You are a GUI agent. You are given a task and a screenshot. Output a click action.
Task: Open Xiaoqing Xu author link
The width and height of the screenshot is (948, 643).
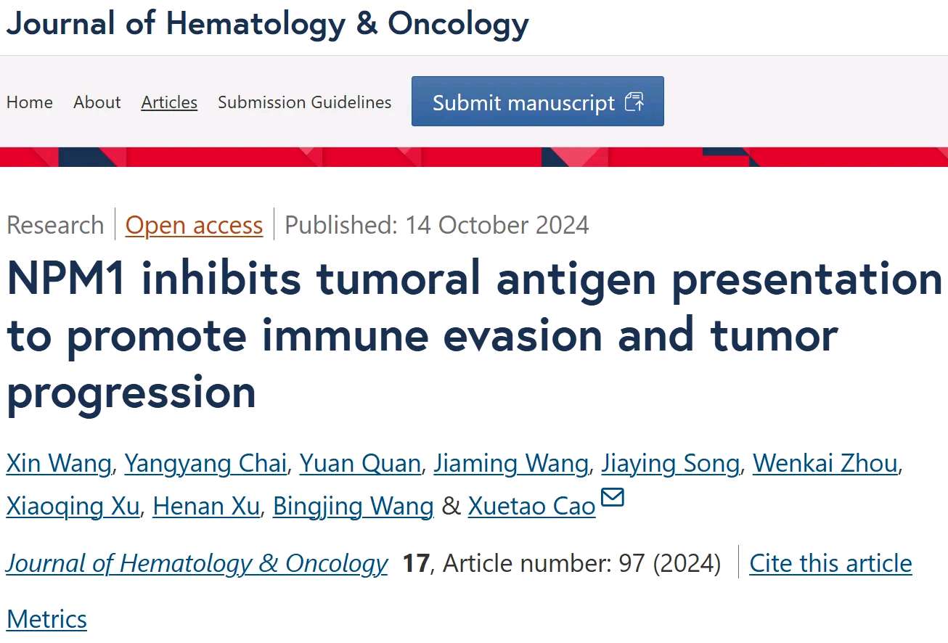(73, 507)
